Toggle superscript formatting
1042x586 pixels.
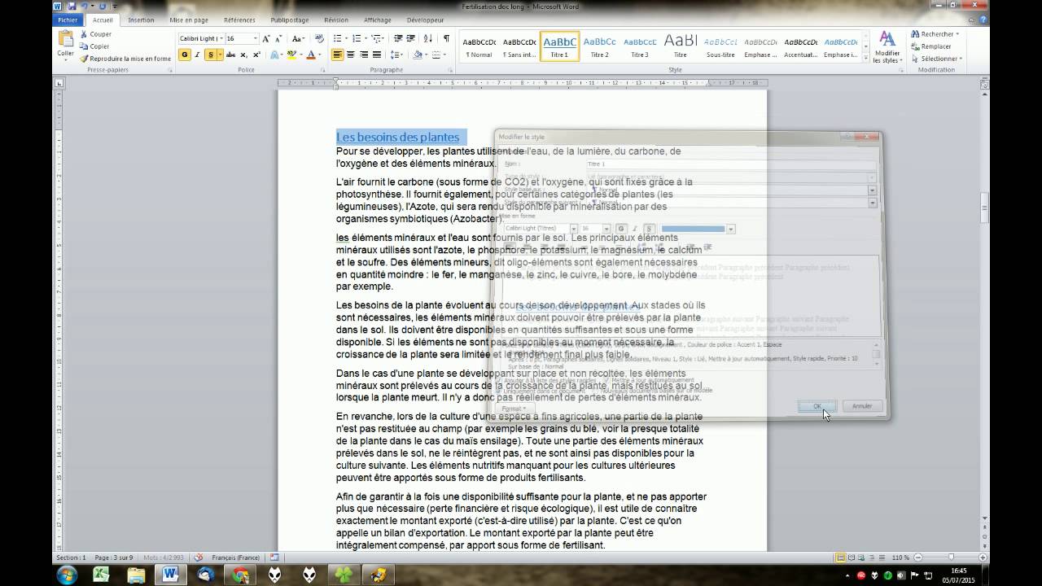point(256,55)
